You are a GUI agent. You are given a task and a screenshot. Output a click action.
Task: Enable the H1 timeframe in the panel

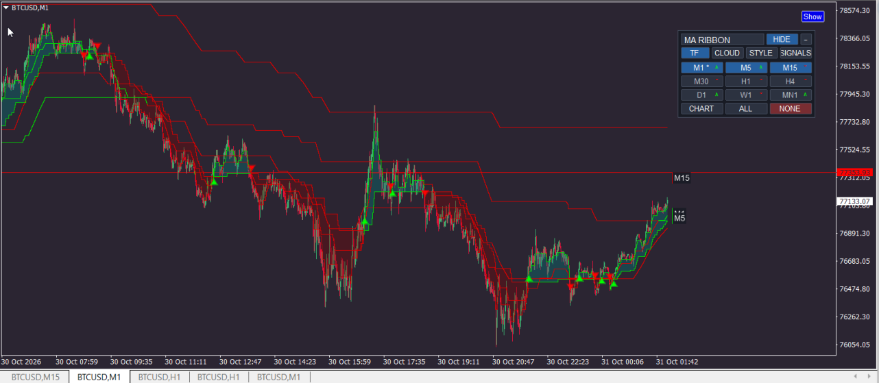746,82
